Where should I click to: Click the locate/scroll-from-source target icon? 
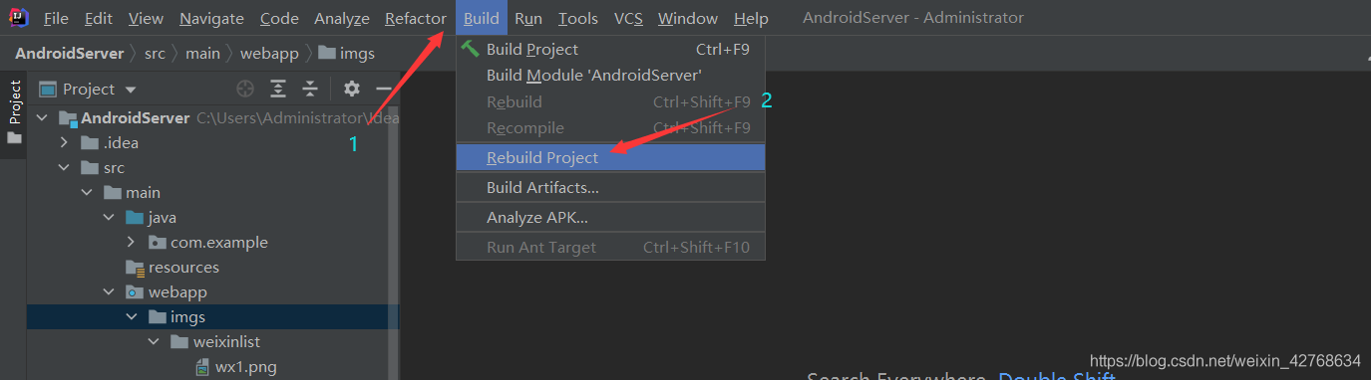(245, 89)
